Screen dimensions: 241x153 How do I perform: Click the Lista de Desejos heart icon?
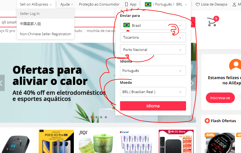(197, 4)
